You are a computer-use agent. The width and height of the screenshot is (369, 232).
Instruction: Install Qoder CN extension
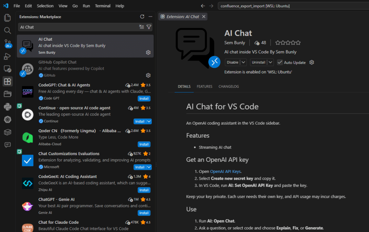pos(144,144)
